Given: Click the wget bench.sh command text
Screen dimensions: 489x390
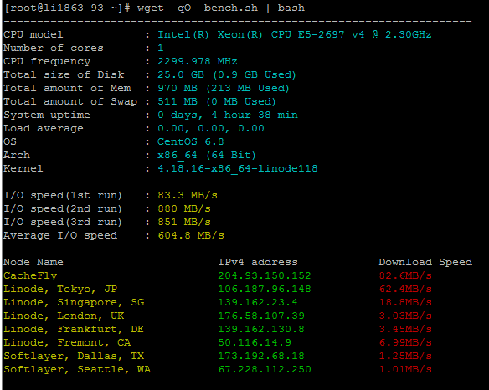Looking at the screenshot, I should coord(221,8).
